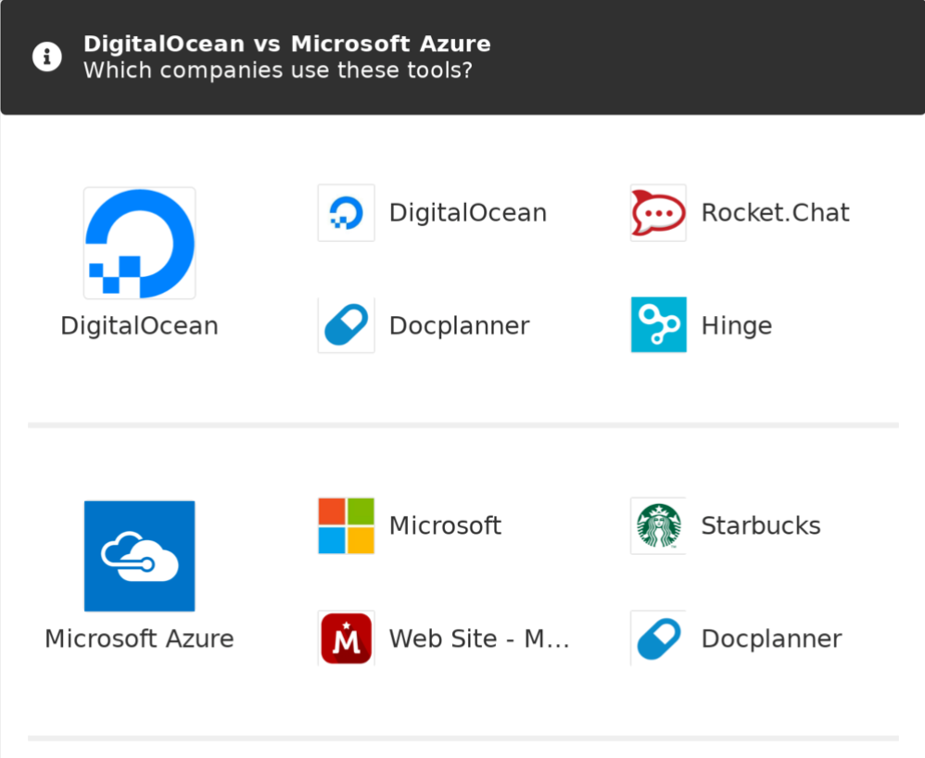Click the small DigitalOcean company logo
This screenshot has width=925, height=758.
tap(347, 212)
